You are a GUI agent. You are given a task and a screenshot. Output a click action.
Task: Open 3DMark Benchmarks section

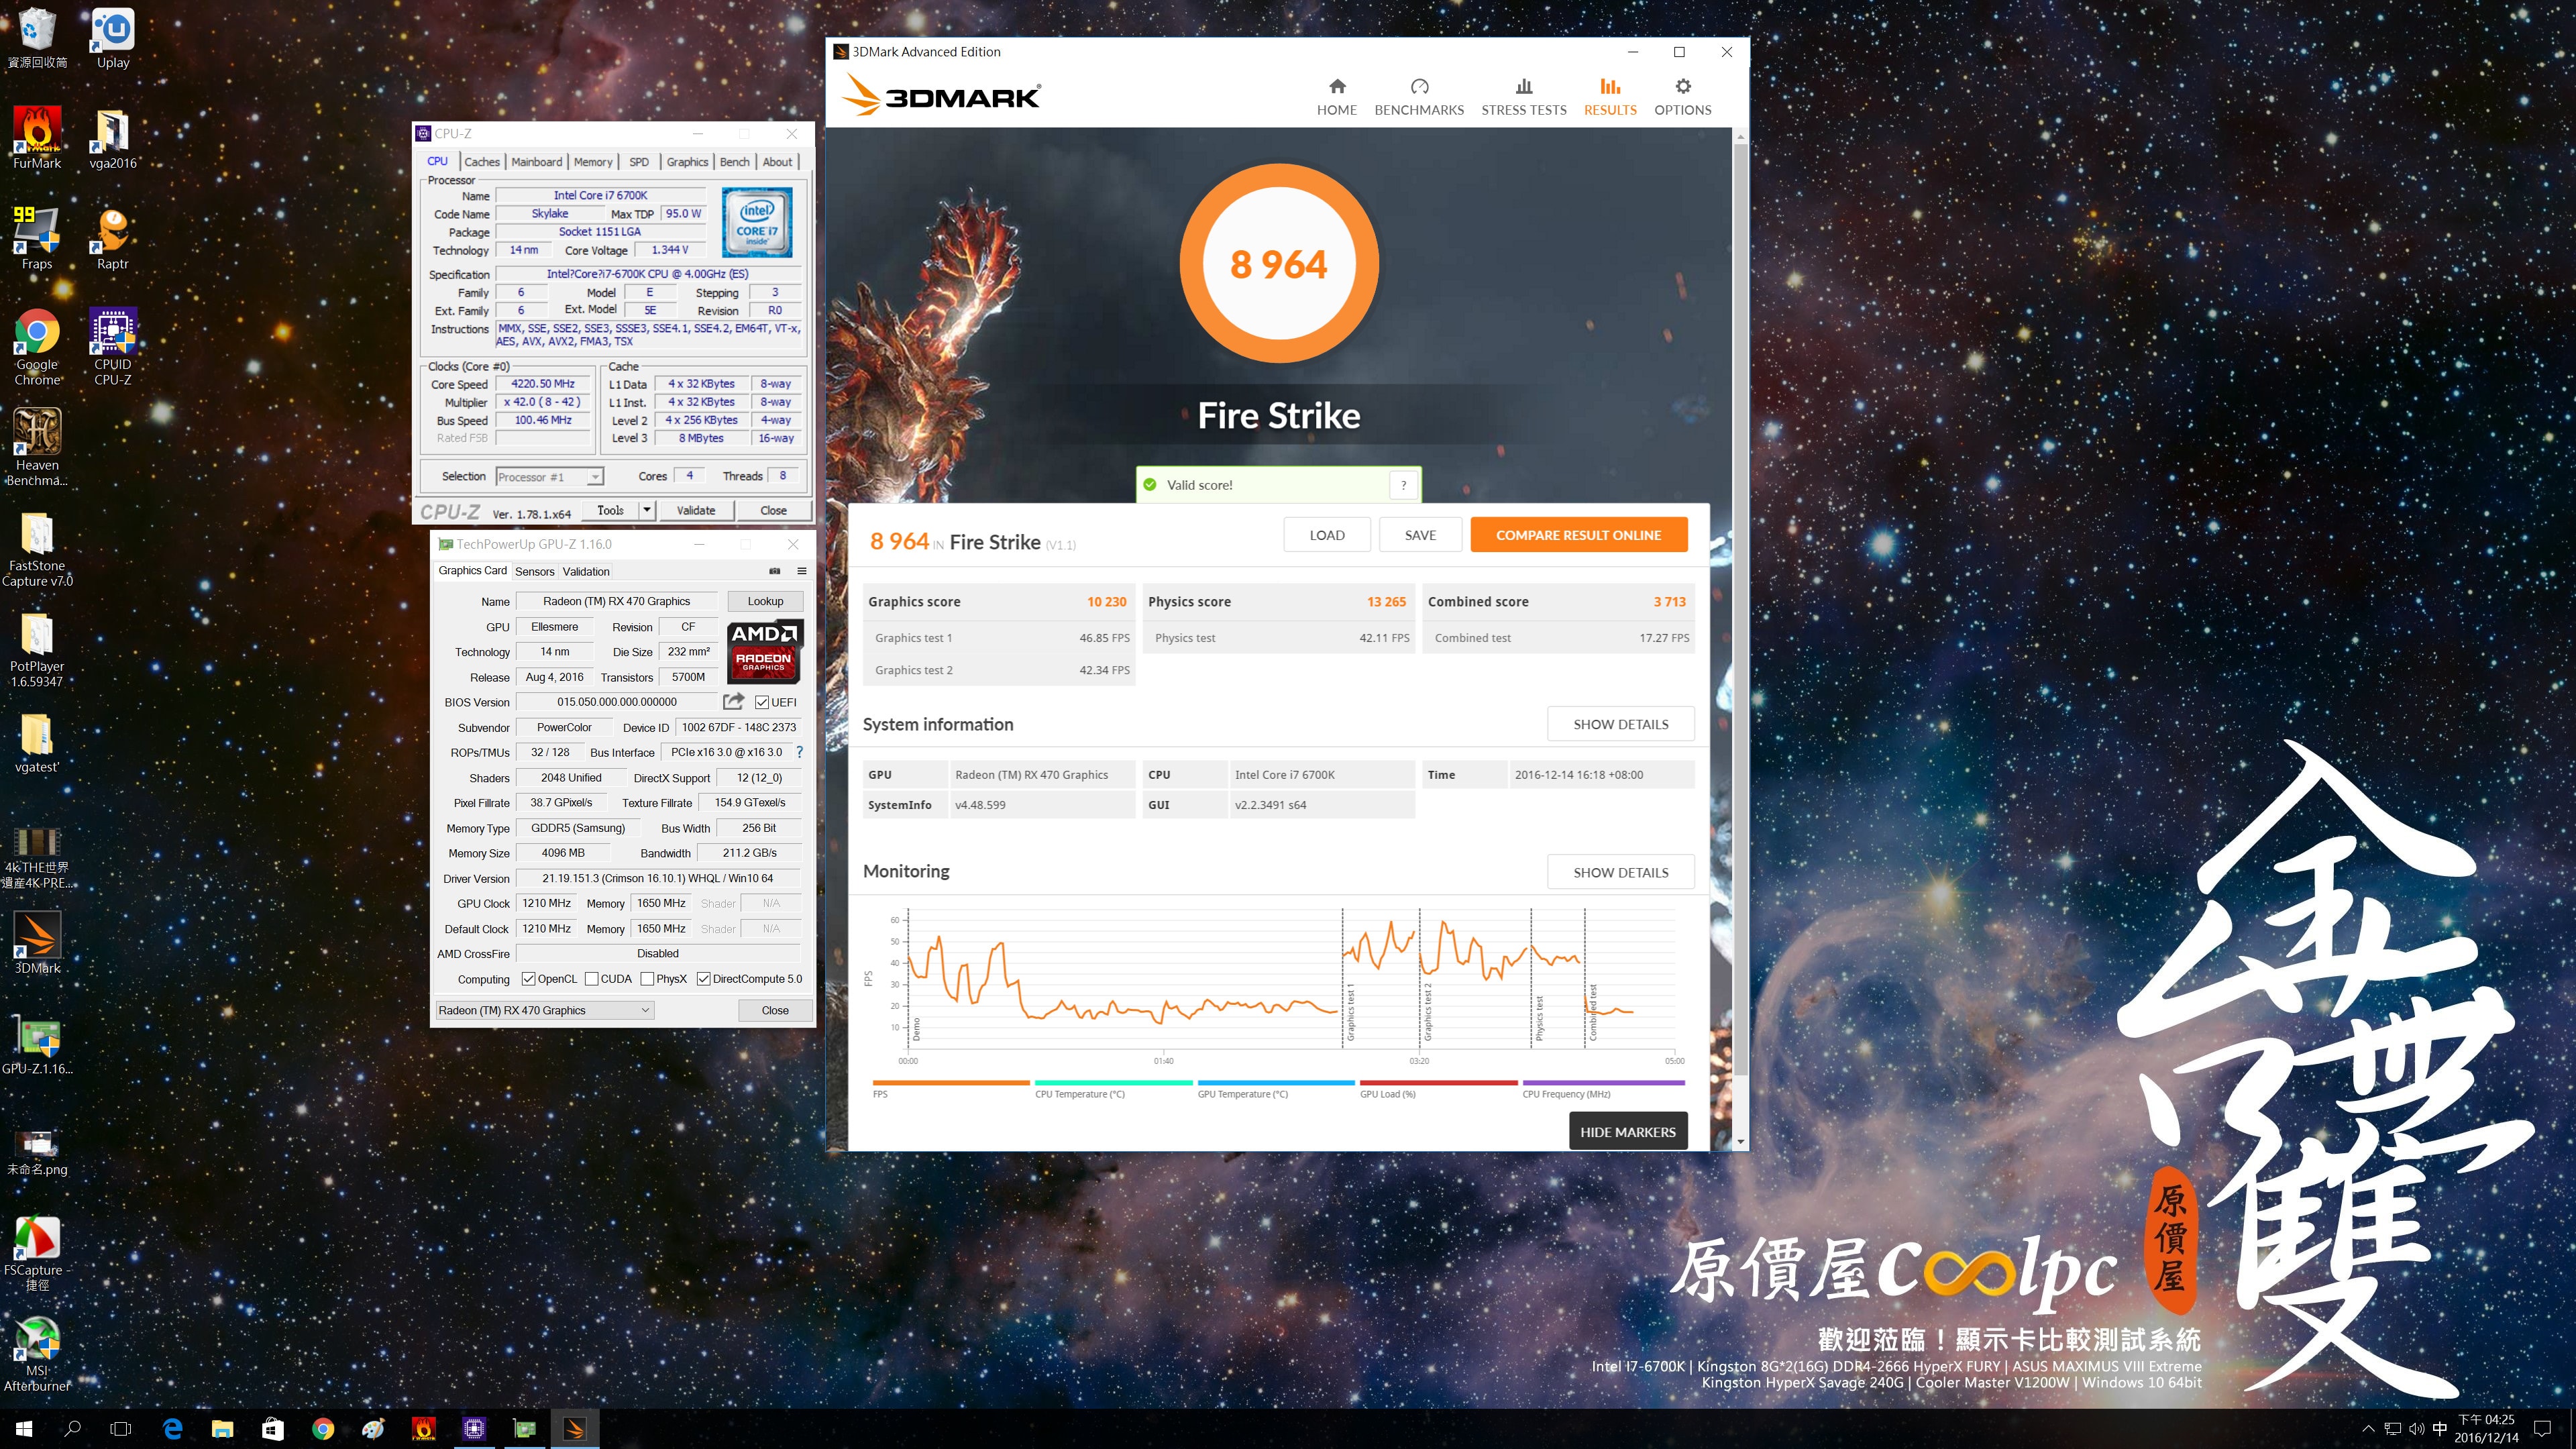pos(1418,97)
